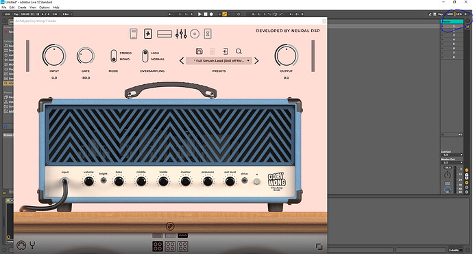Click the save preset floppy icon
The width and height of the screenshot is (473, 254).
coord(199,51)
